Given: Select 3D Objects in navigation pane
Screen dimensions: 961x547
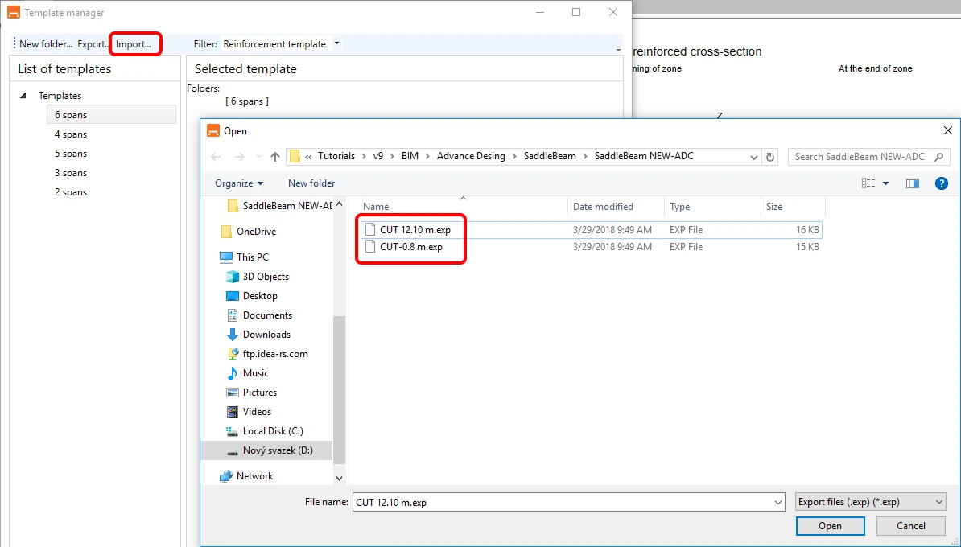Looking at the screenshot, I should pyautogui.click(x=266, y=276).
